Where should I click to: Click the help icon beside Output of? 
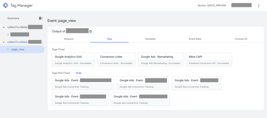pyautogui.click(x=91, y=31)
